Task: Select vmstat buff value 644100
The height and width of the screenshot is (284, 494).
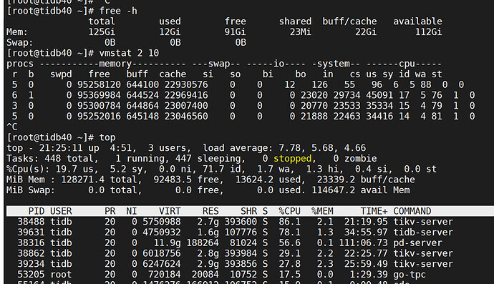Action: pos(142,84)
